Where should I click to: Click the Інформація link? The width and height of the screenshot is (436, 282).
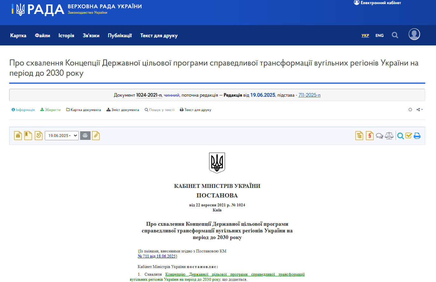pos(23,110)
